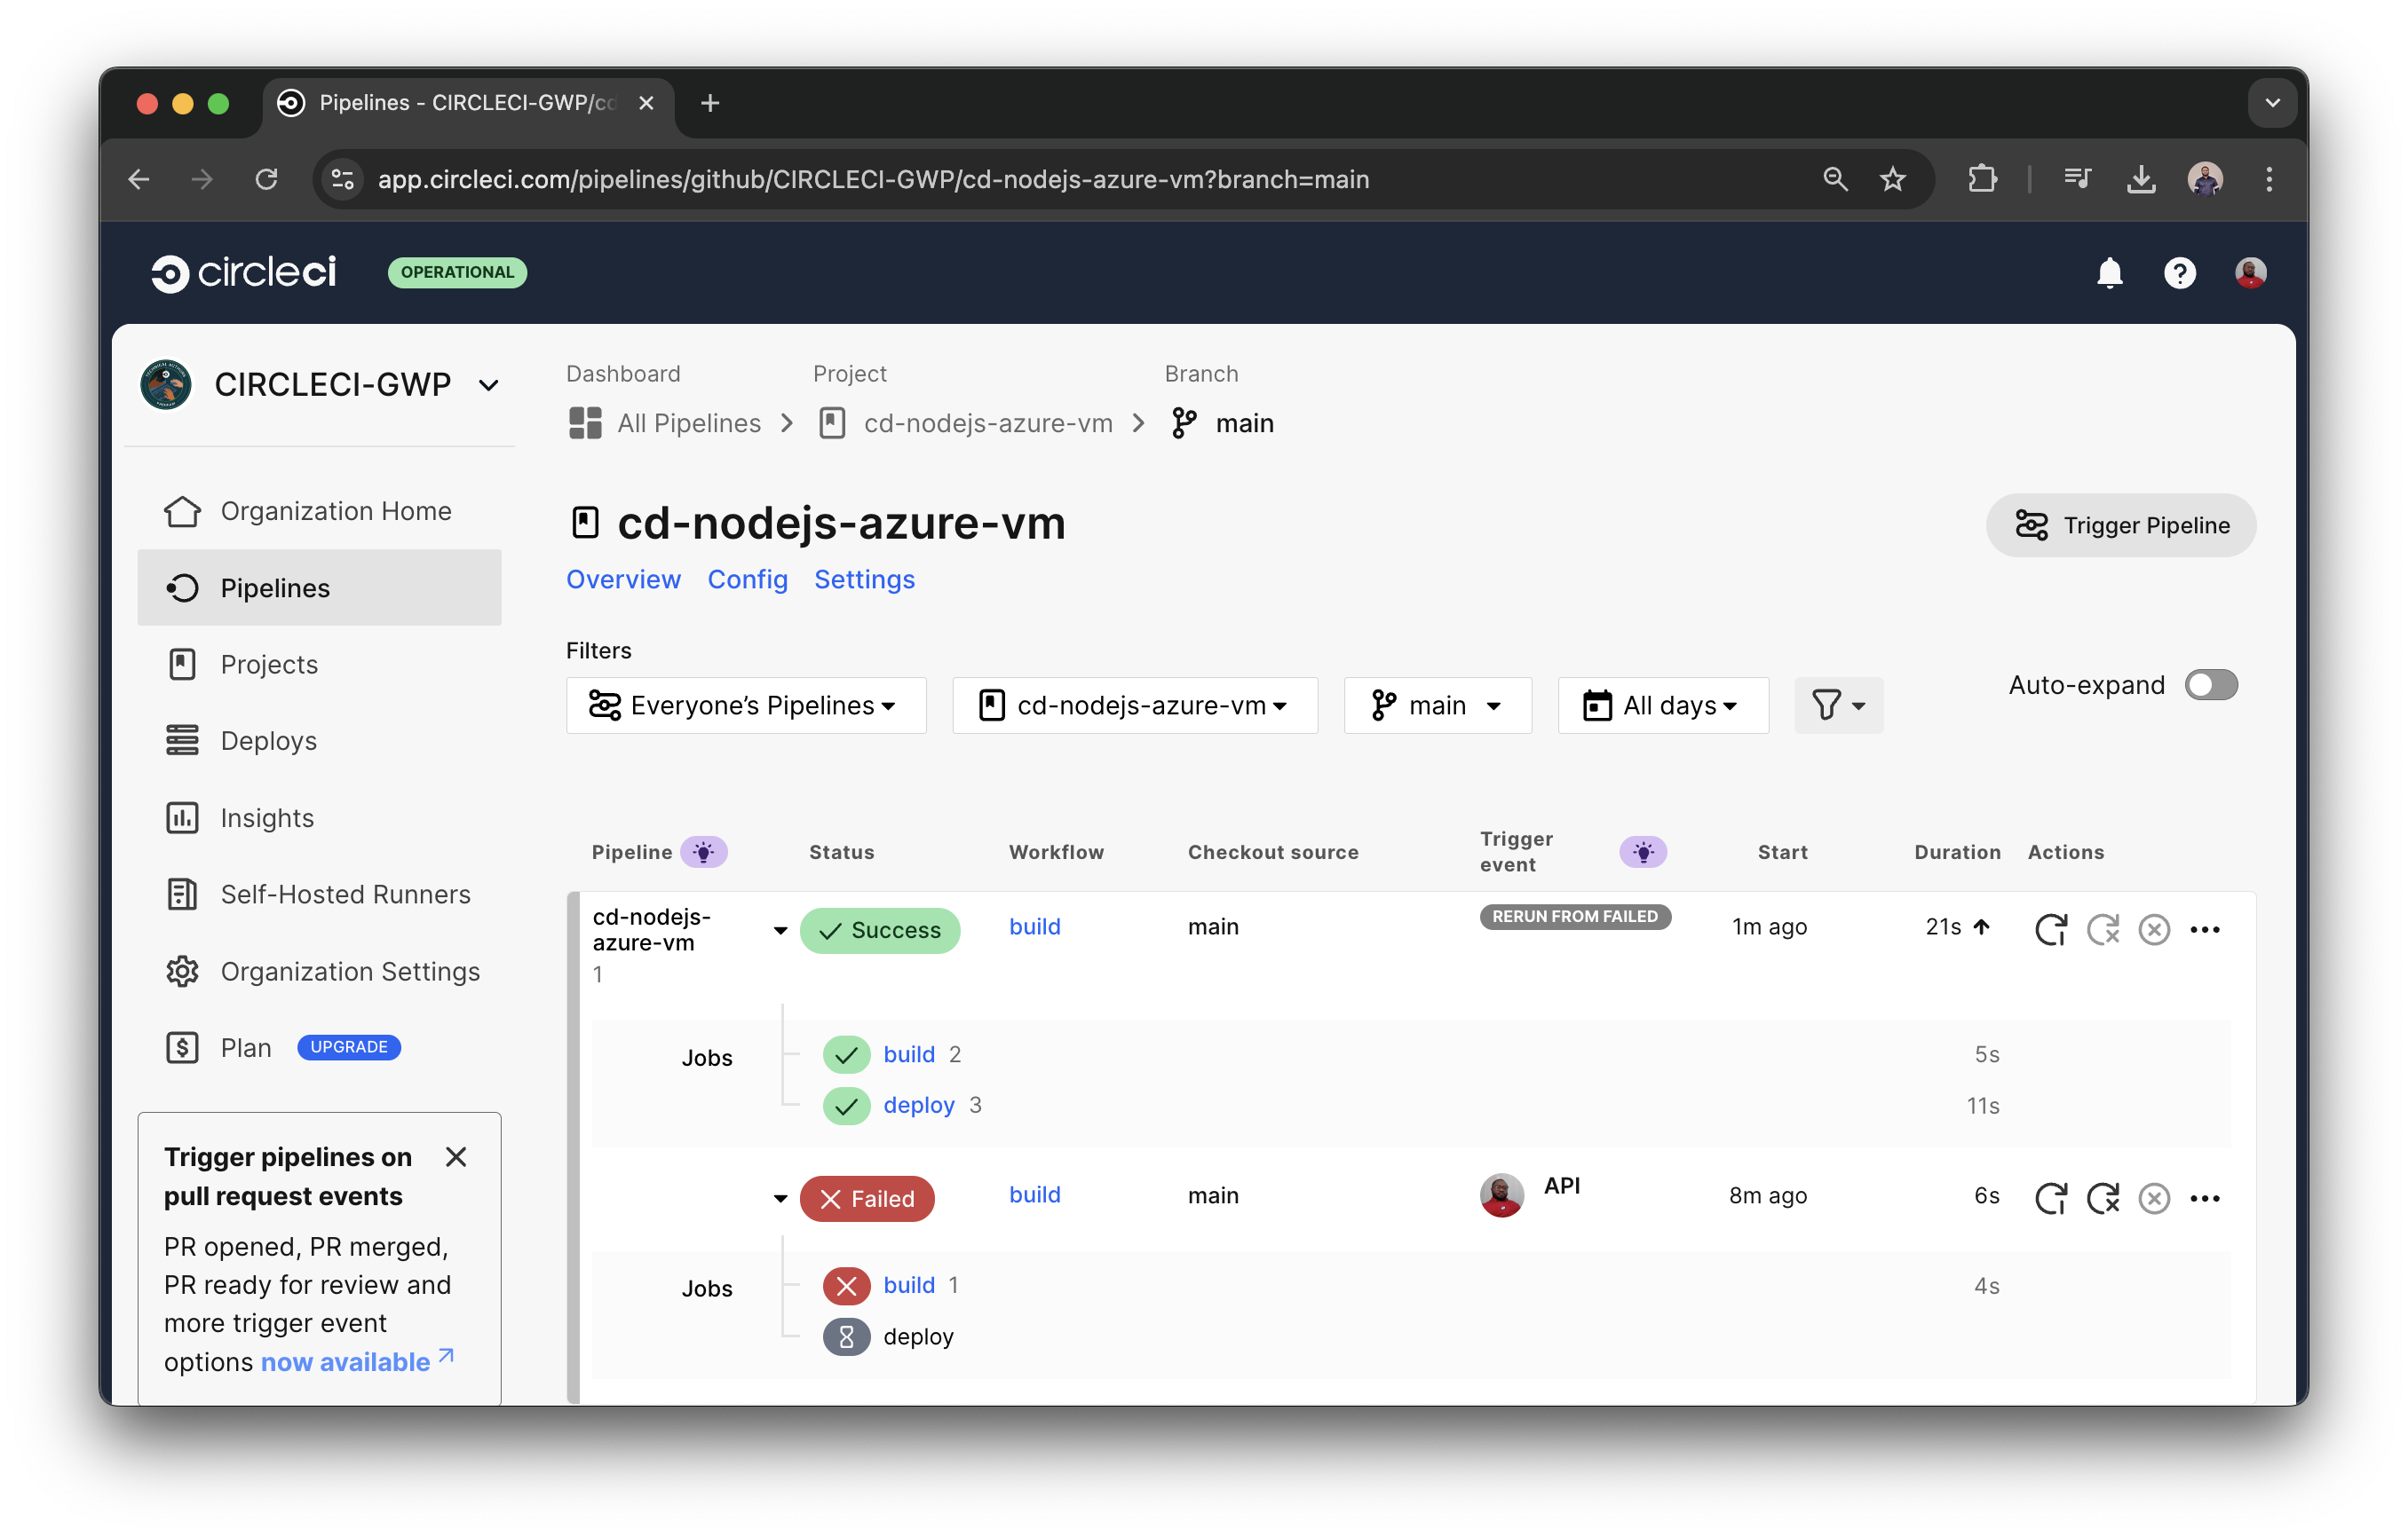Viewport: 2408px width, 1537px height.
Task: Click the Trigger Pipeline button
Action: coord(2121,524)
